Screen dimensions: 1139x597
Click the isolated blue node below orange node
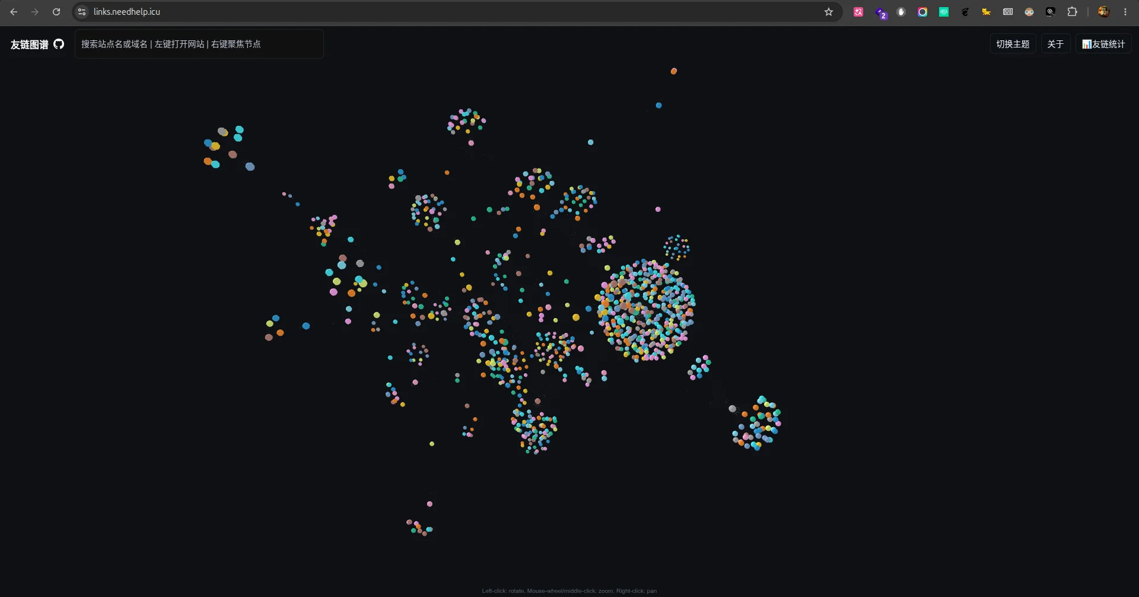tap(658, 106)
